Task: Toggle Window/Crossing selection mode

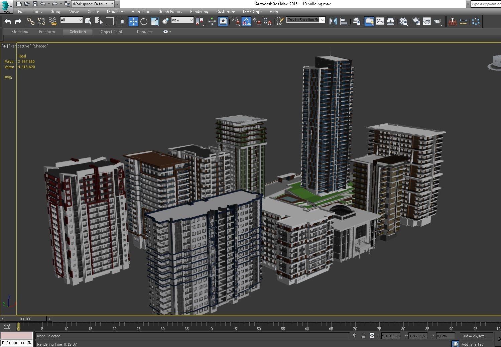Action: pos(121,21)
